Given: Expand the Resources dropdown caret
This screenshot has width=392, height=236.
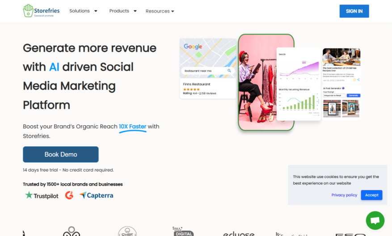Looking at the screenshot, I should [173, 11].
